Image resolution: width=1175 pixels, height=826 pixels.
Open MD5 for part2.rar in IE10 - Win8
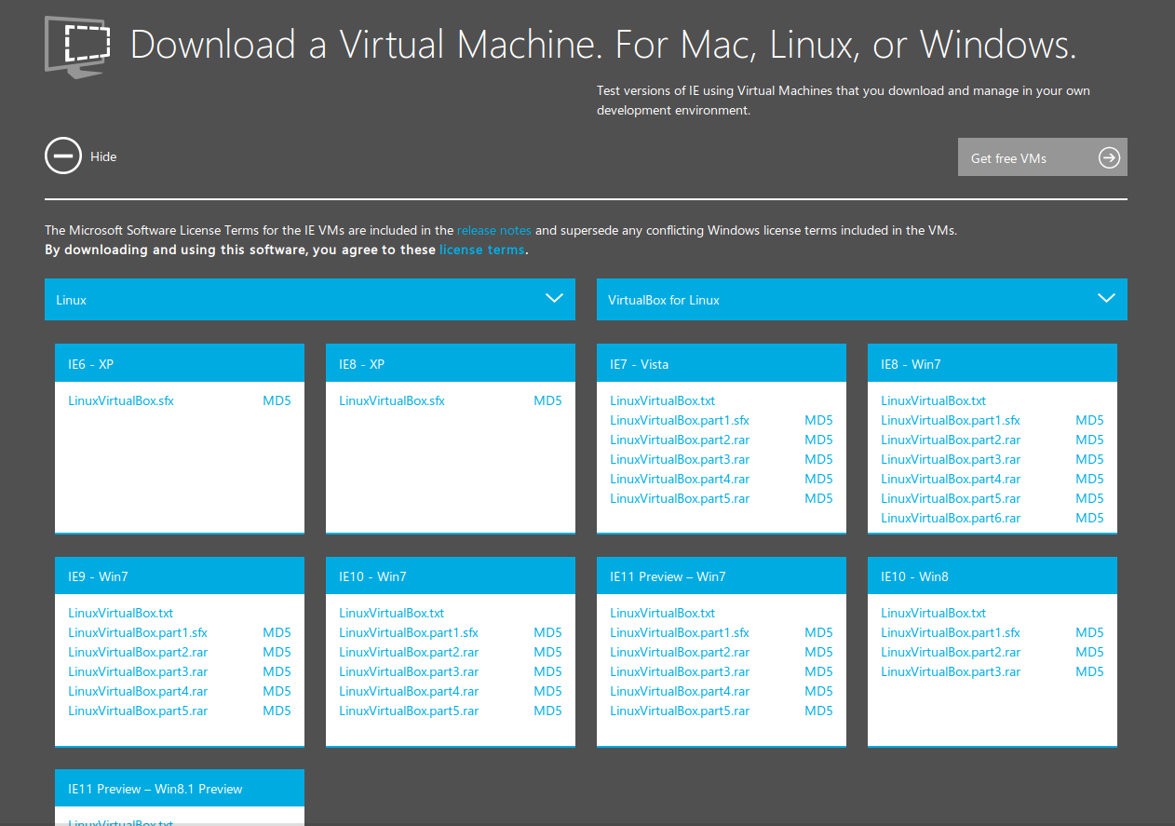click(1089, 652)
